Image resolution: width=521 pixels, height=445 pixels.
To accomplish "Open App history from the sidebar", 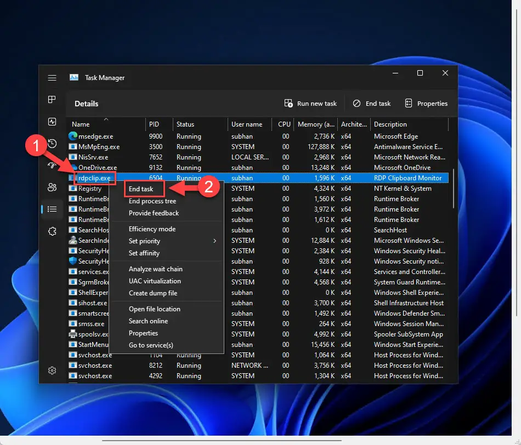I will [52, 143].
